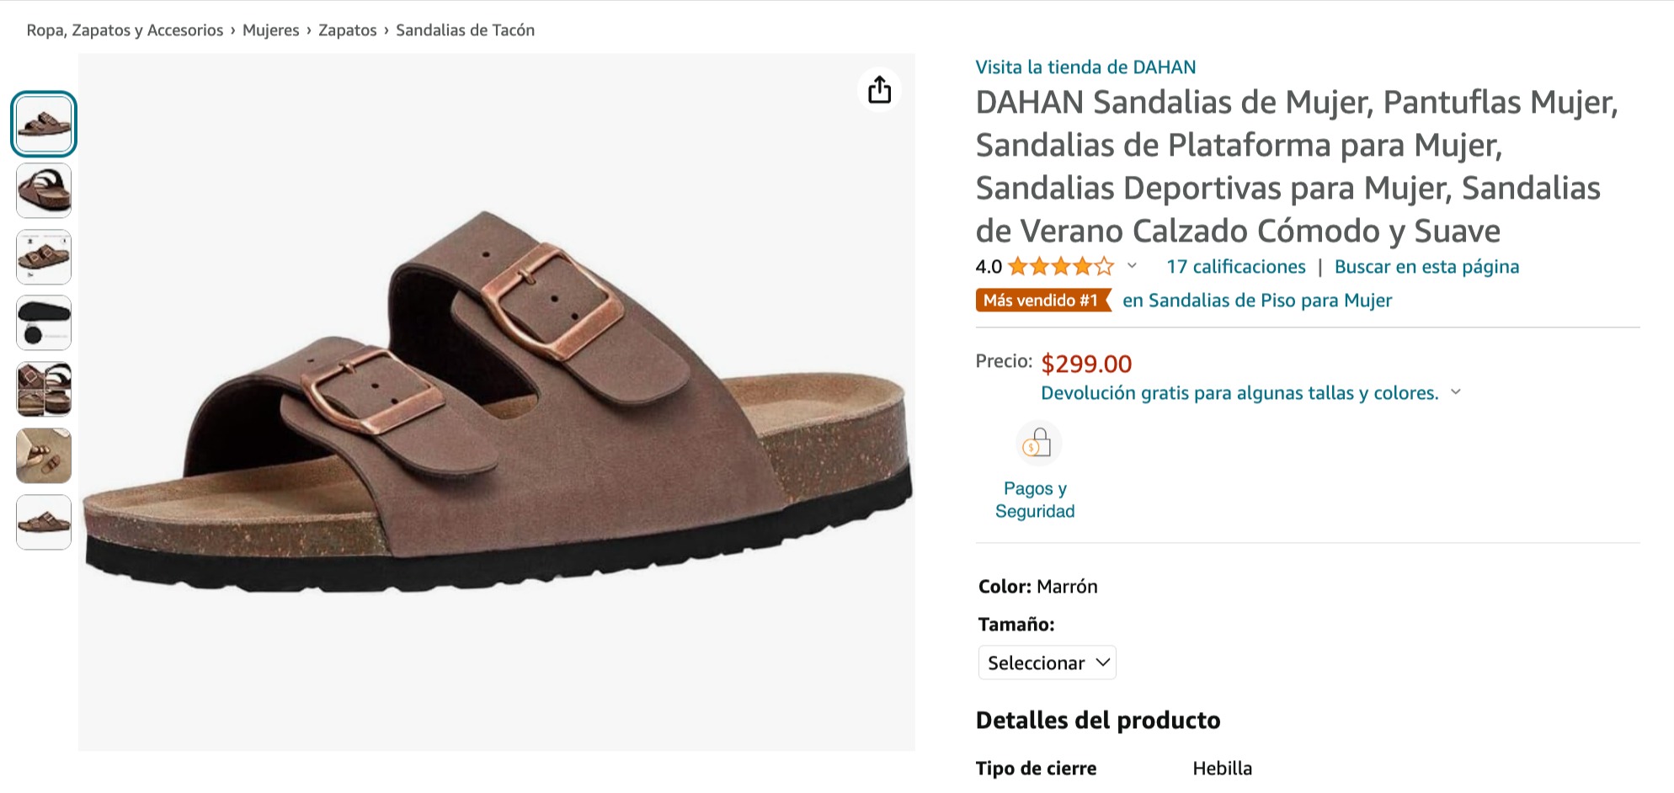The width and height of the screenshot is (1674, 793).
Task: Go to Mujeres breadcrumb
Action: (x=270, y=30)
